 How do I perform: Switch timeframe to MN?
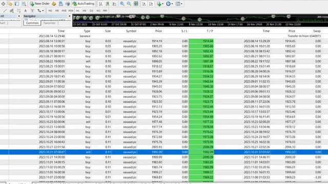coord(105,10)
